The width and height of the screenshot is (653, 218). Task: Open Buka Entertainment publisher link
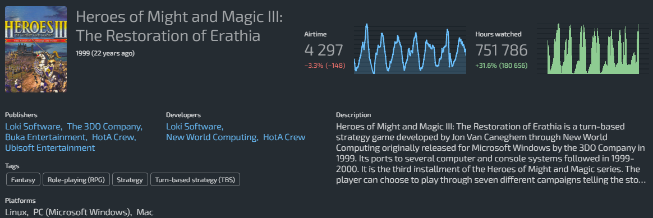click(x=45, y=137)
